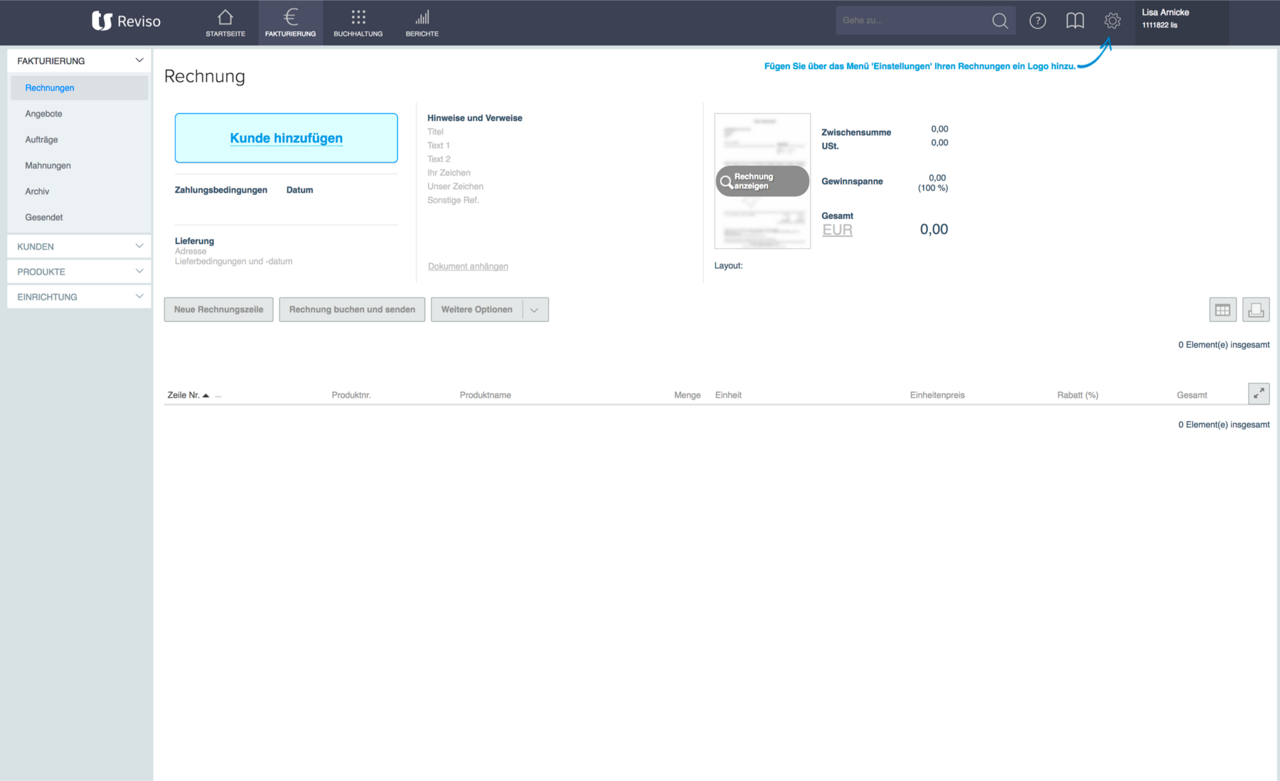Click the Rechnung anzeigen preview thumbnail

[x=762, y=181]
